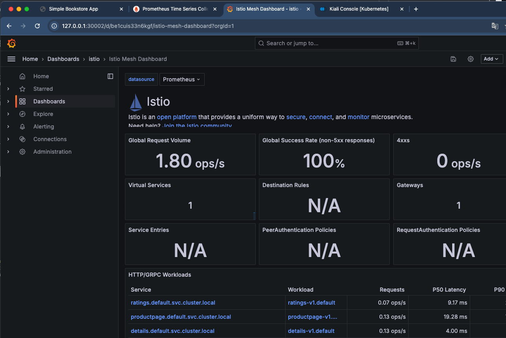Click the browser back arrow

(9, 26)
